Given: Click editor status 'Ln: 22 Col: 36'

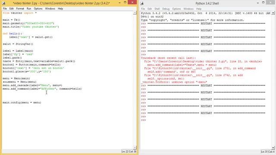Looking at the screenshot, I should 129,152.
